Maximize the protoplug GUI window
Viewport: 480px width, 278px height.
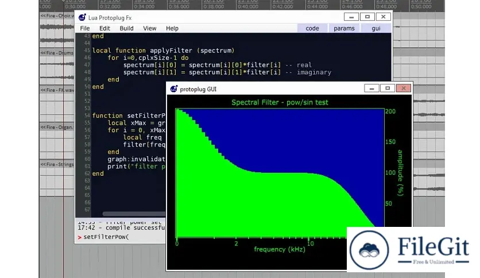pos(388,88)
